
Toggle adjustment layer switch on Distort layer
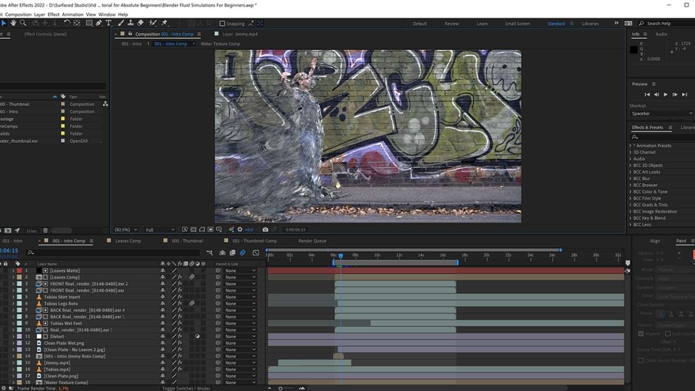[x=198, y=337]
